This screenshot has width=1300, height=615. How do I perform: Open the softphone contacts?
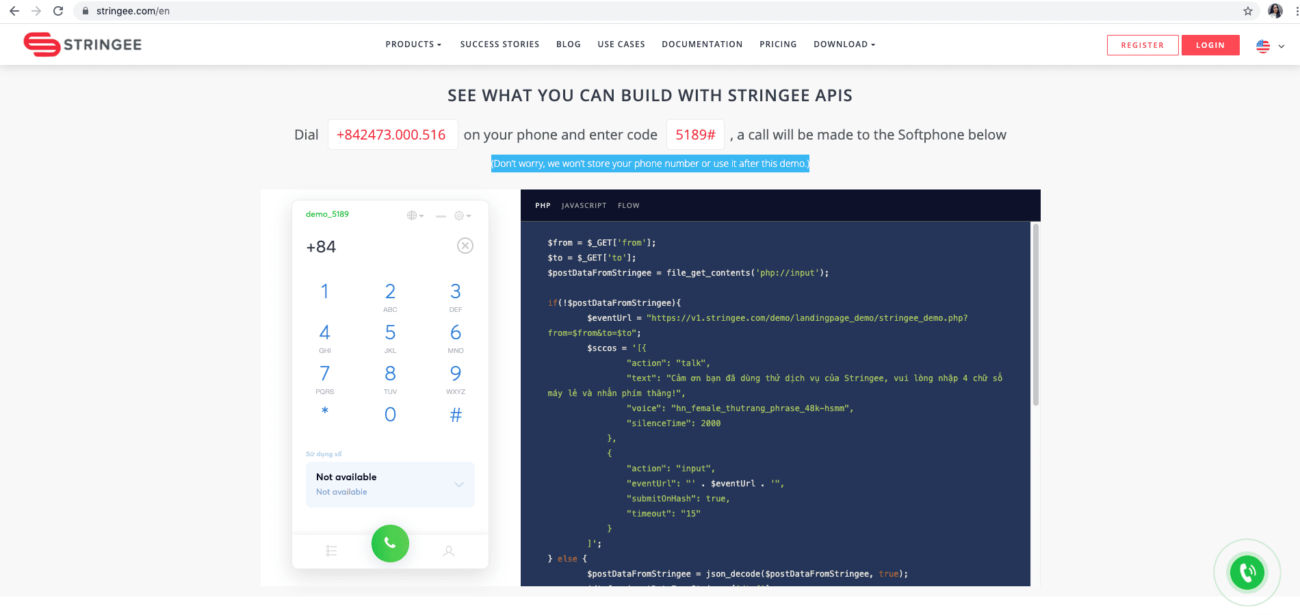pyautogui.click(x=449, y=551)
